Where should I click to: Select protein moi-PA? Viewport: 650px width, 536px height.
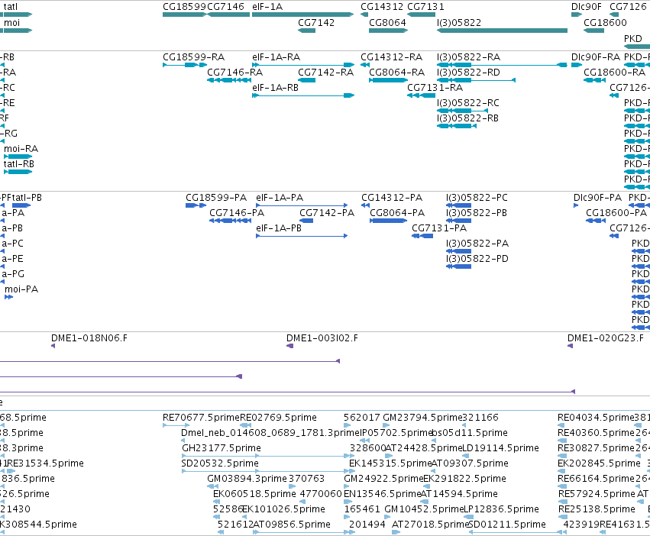pyautogui.click(x=21, y=289)
